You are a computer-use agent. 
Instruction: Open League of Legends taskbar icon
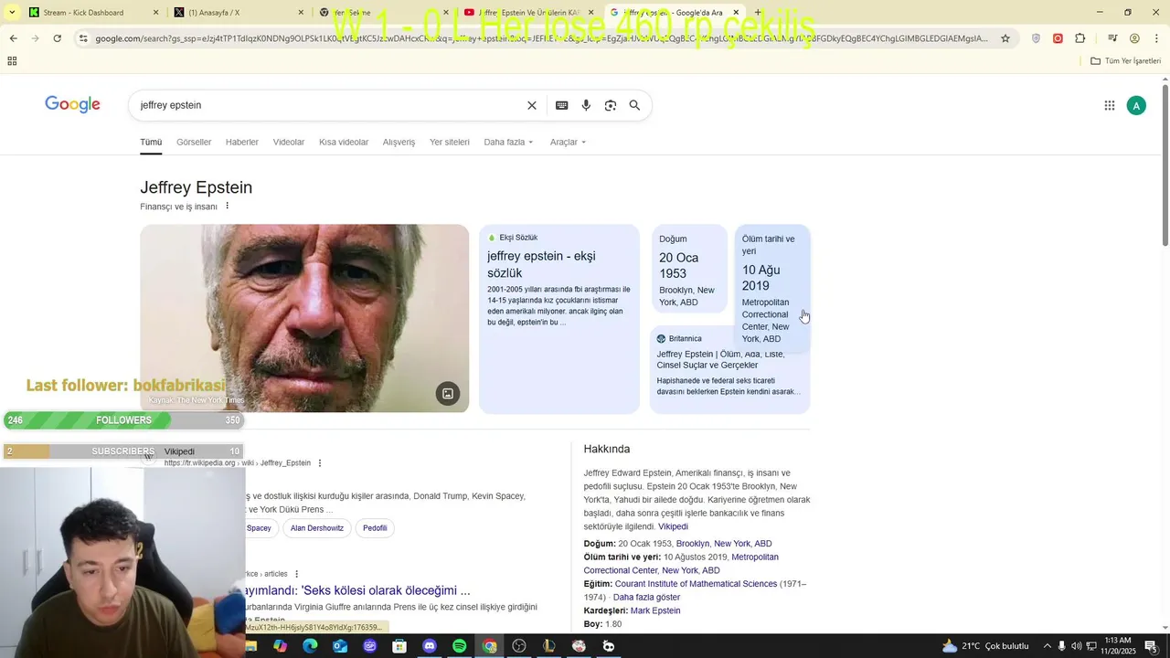pos(549,646)
